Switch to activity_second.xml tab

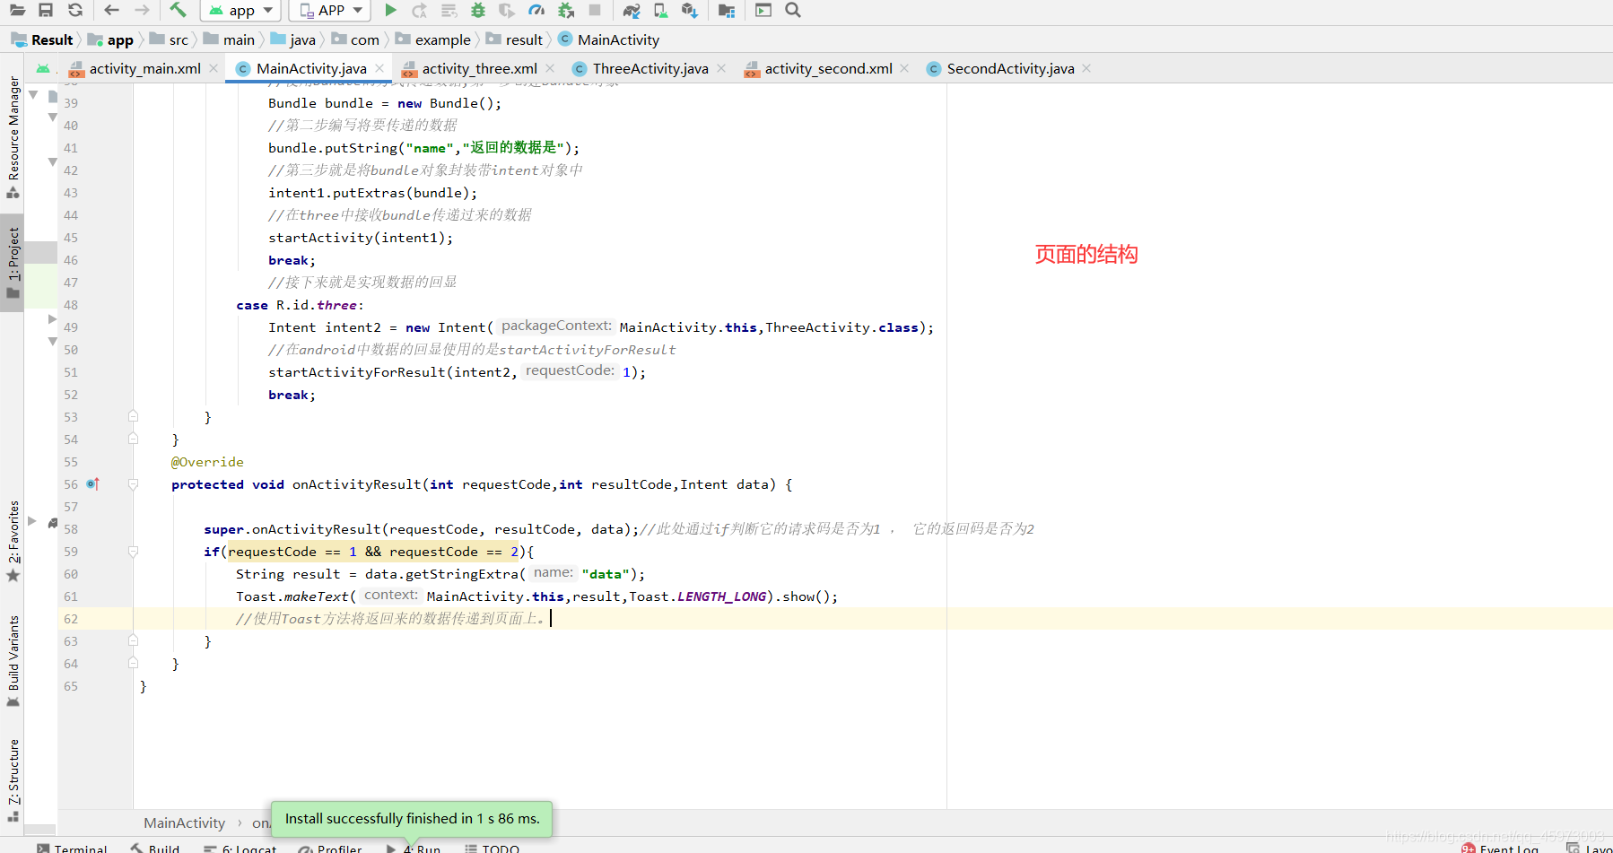click(x=828, y=68)
